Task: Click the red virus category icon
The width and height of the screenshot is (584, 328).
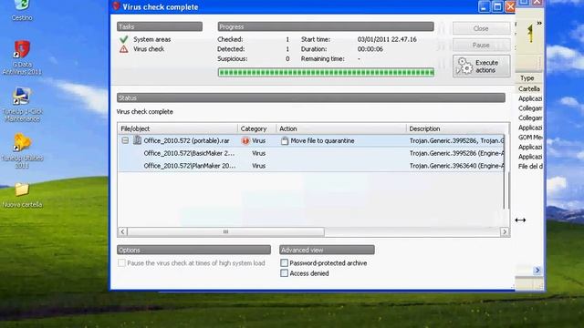Action: tap(245, 141)
